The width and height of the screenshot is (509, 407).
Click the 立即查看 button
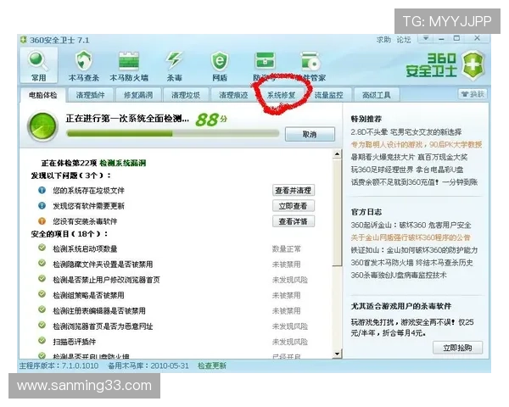click(294, 206)
